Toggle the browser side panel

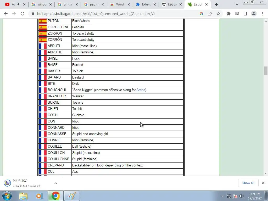[x=245, y=14]
